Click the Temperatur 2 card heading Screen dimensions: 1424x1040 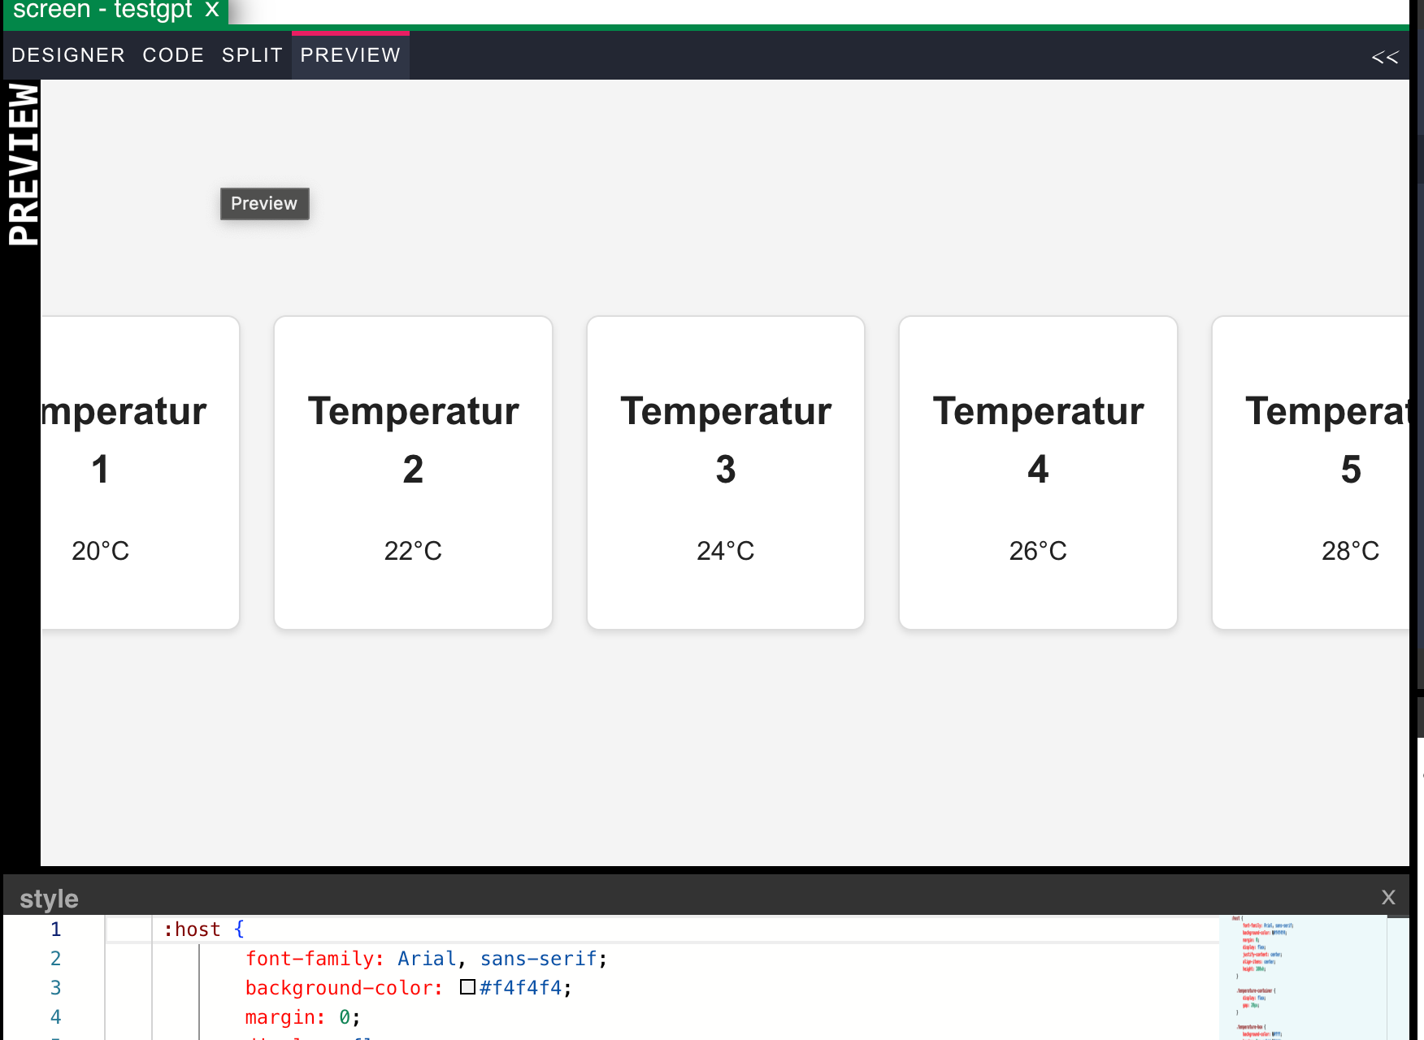[413, 439]
